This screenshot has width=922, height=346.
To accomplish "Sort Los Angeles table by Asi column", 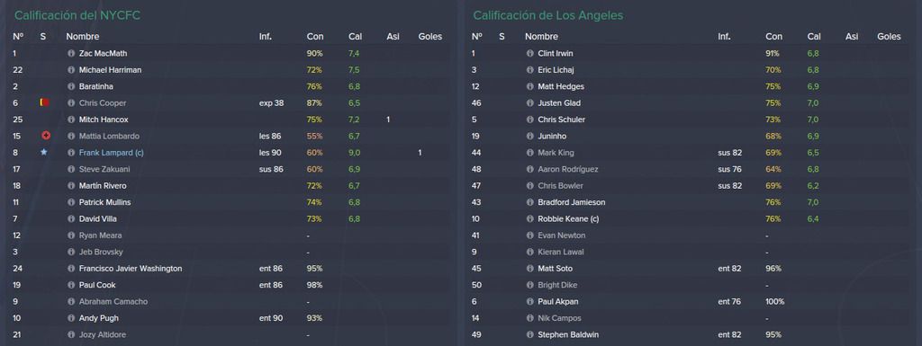I will (x=852, y=36).
